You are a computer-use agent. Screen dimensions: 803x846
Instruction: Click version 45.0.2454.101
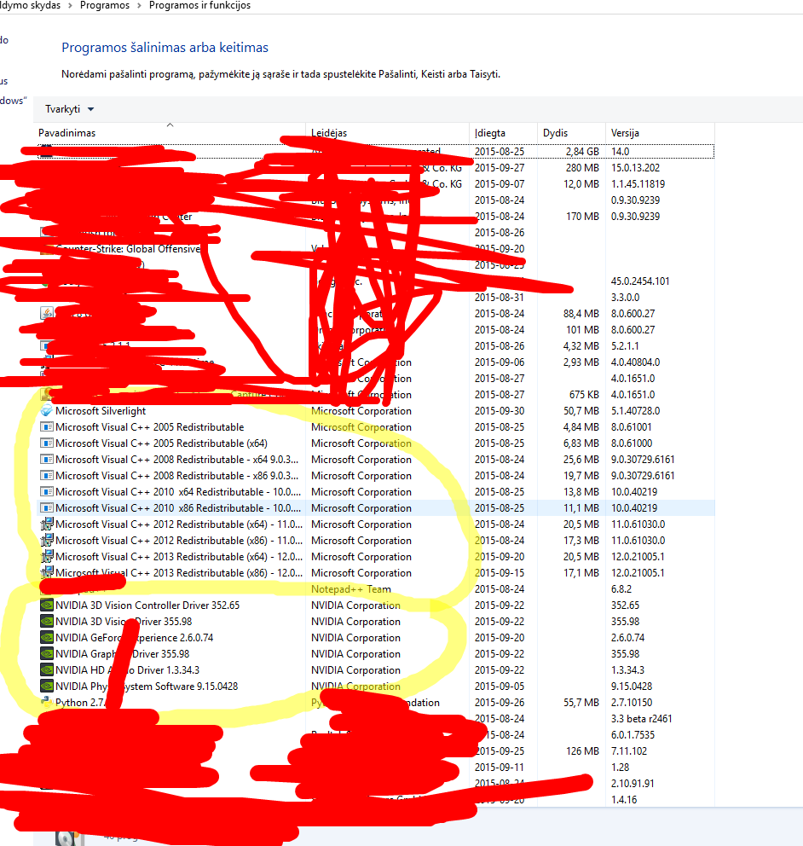(640, 281)
